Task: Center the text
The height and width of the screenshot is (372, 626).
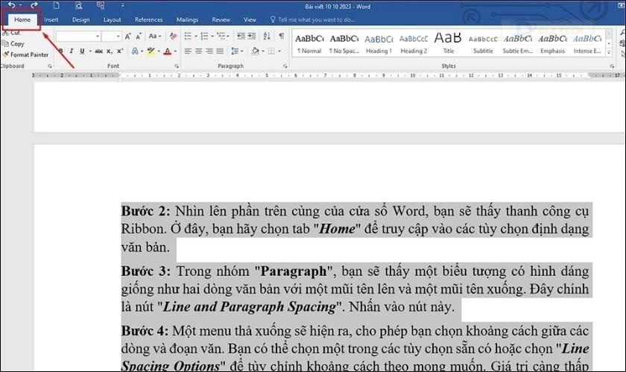Action: (x=198, y=51)
